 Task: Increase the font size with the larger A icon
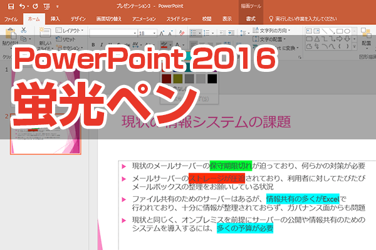tap(162, 33)
